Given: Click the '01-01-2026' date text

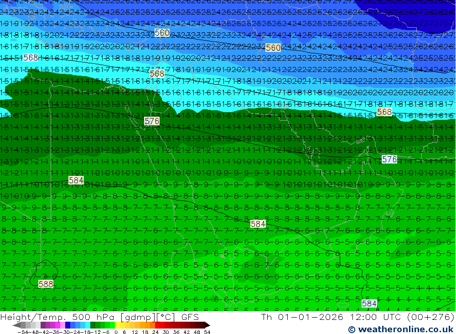Looking at the screenshot, I should click(311, 317).
